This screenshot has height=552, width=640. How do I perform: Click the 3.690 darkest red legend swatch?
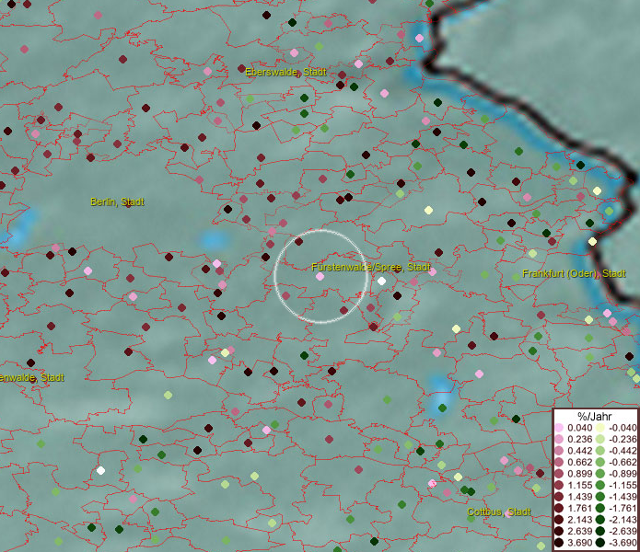[559, 543]
